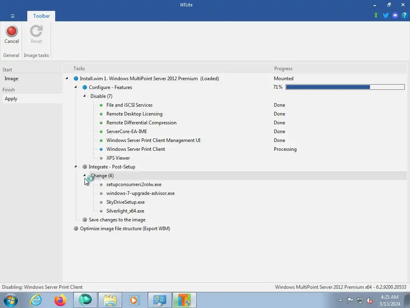Open the Discord link icon
Viewport: 410px width, 308px height.
pyautogui.click(x=395, y=15)
